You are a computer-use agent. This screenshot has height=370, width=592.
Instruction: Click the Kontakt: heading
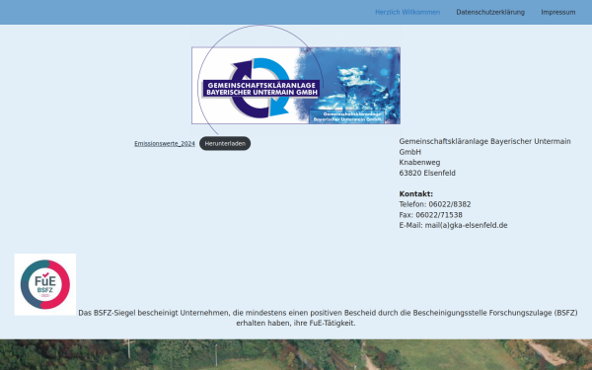416,193
